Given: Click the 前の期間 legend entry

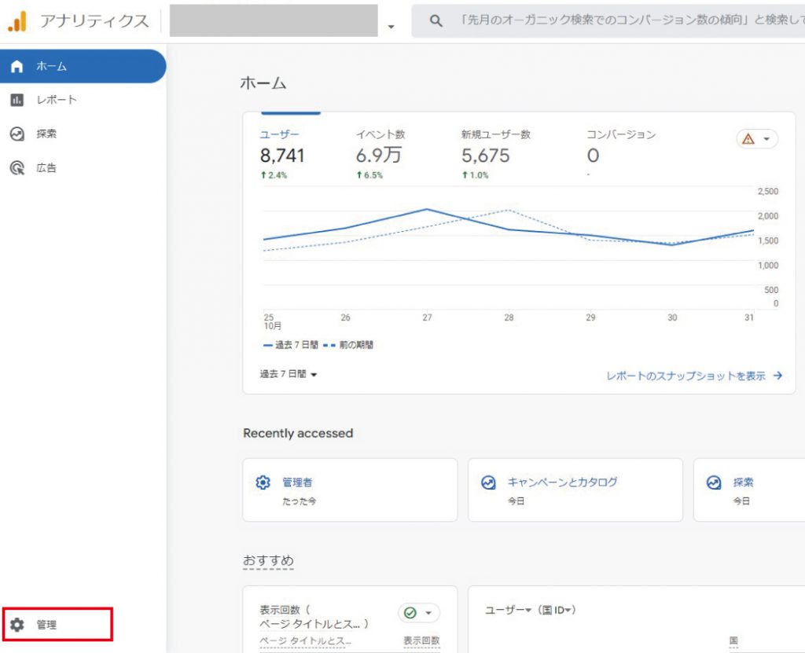Looking at the screenshot, I should coord(348,345).
